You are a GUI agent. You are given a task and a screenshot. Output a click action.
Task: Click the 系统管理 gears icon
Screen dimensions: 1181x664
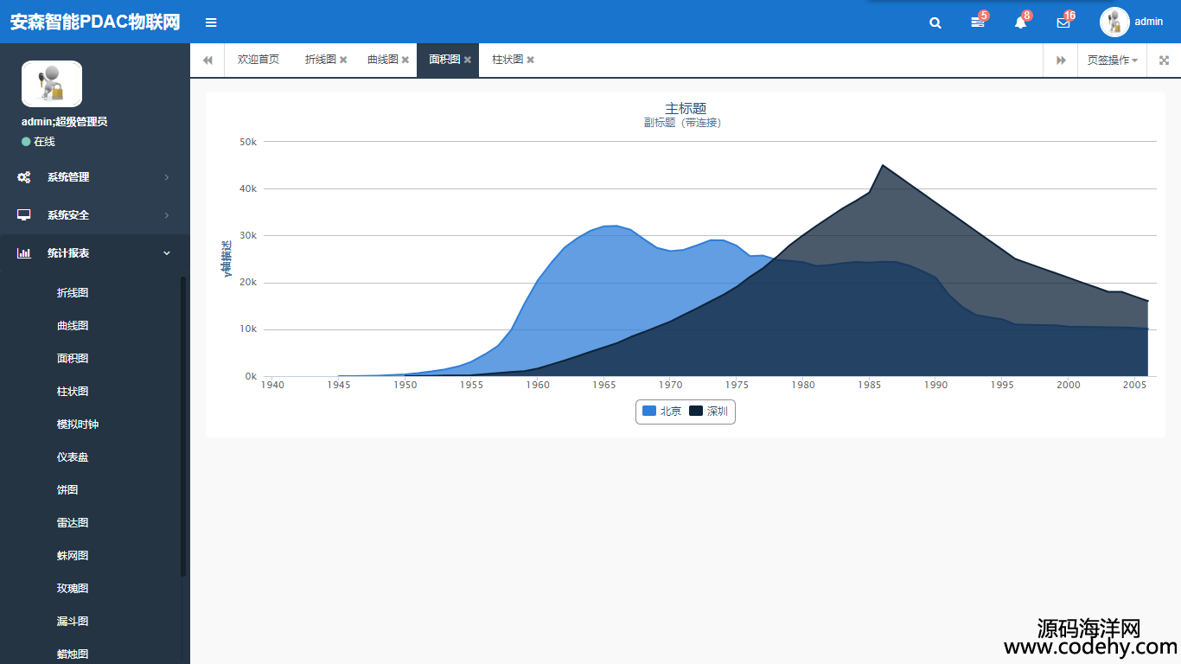click(x=24, y=177)
